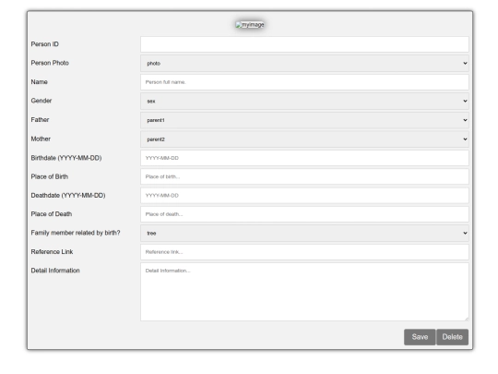Click the Detail Information label
Screen dimensions: 498x374
pyautogui.click(x=55, y=271)
